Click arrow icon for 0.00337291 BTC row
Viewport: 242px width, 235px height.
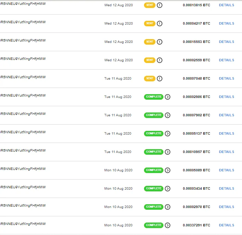168,225
